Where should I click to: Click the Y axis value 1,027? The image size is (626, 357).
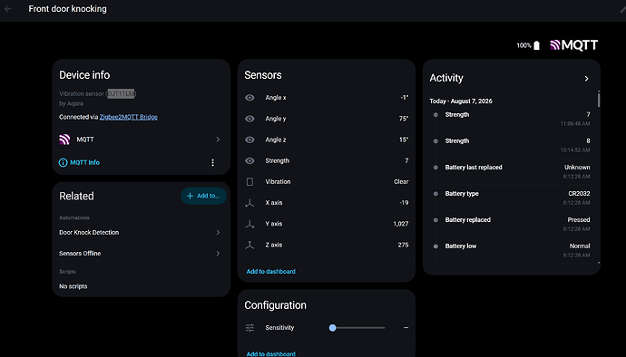401,224
